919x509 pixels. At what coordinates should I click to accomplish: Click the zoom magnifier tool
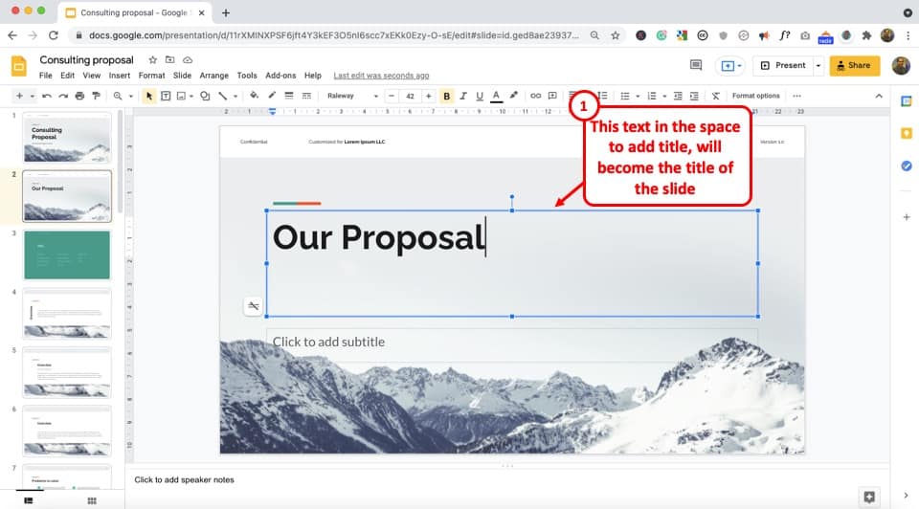click(x=118, y=96)
